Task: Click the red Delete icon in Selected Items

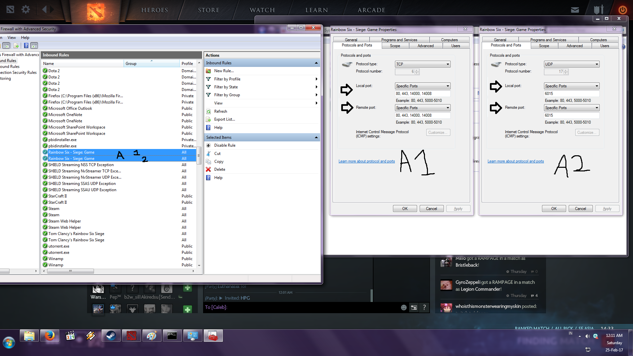Action: [208, 169]
